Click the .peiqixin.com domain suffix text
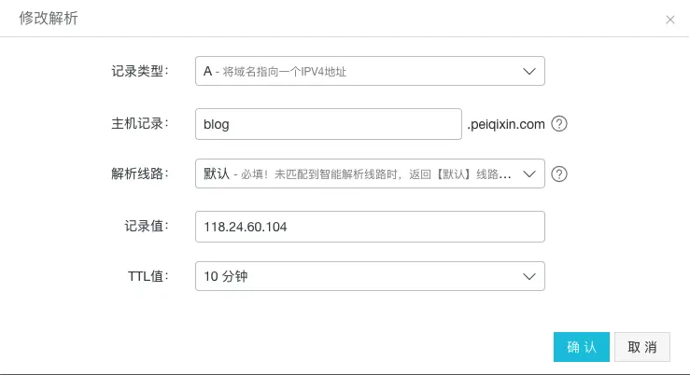The height and width of the screenshot is (375, 690). (x=506, y=124)
